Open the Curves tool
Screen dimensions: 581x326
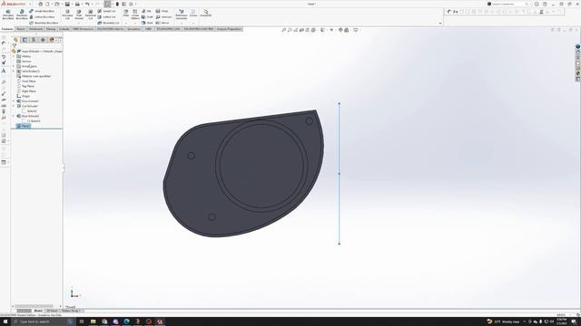coord(193,14)
